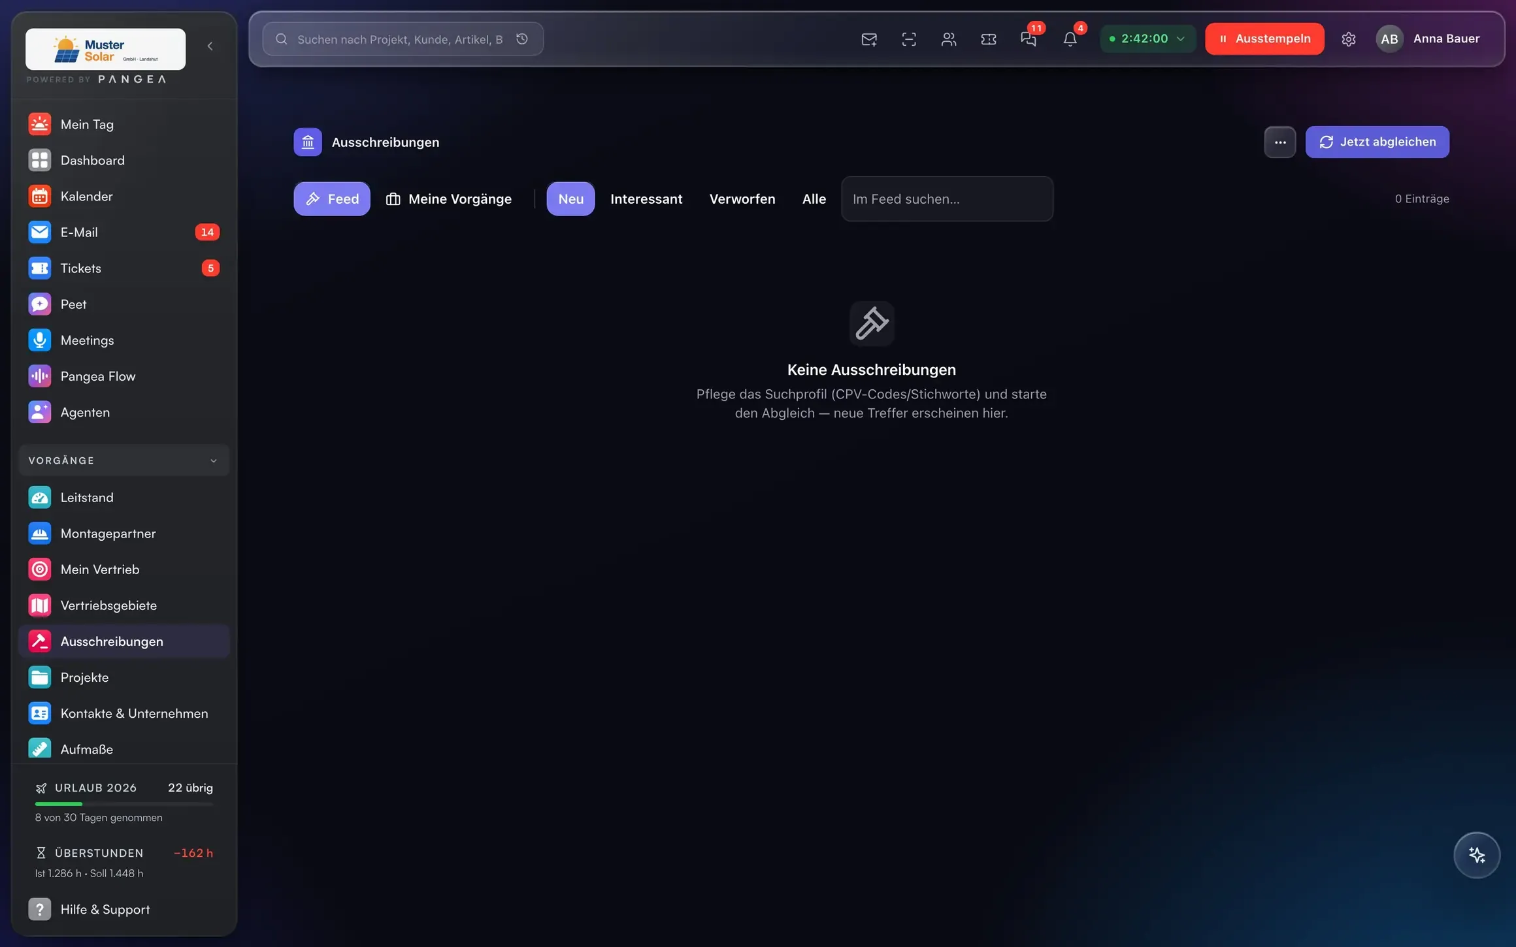
Task: Expand the 2:42:00 timer dropdown
Action: tap(1147, 39)
